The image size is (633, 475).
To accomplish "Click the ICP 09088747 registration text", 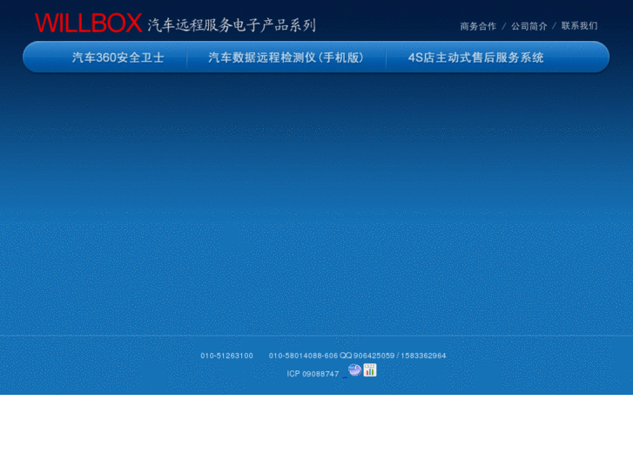I will point(313,374).
